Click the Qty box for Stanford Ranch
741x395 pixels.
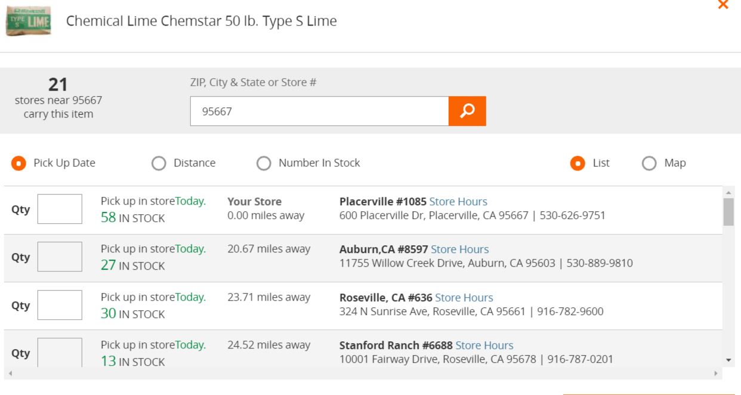coord(60,352)
